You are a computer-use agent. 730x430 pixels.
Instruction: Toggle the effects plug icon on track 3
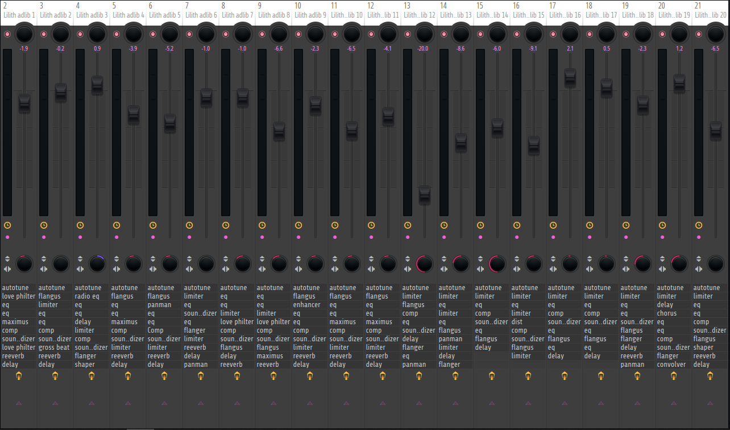point(55,375)
